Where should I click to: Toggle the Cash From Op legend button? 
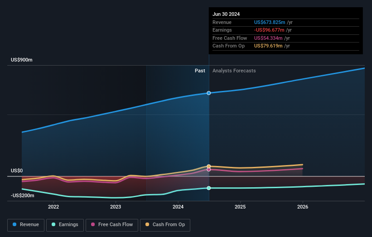[165, 225]
